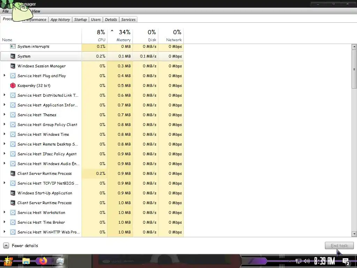Open the notification center icon
The width and height of the screenshot is (357, 268).
click(346, 261)
